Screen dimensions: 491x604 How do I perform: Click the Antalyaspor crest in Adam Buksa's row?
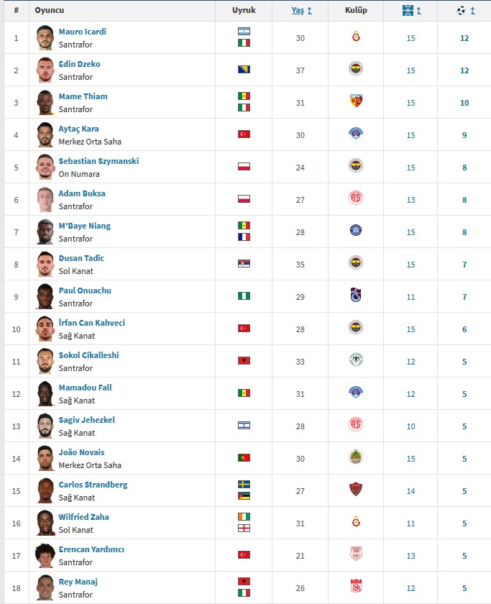(x=356, y=198)
